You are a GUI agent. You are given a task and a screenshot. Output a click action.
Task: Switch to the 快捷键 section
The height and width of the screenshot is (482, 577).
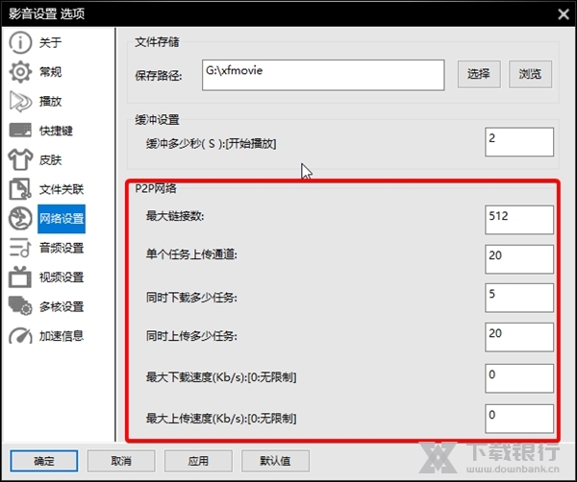click(56, 131)
